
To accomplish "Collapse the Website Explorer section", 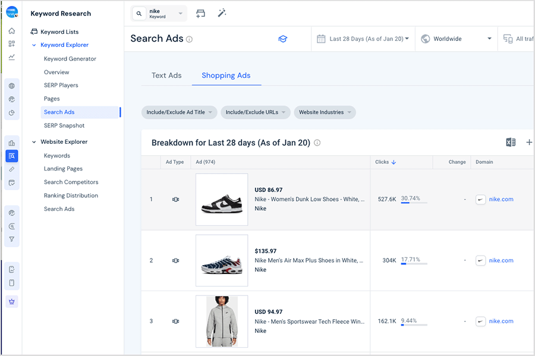I will pyautogui.click(x=34, y=142).
